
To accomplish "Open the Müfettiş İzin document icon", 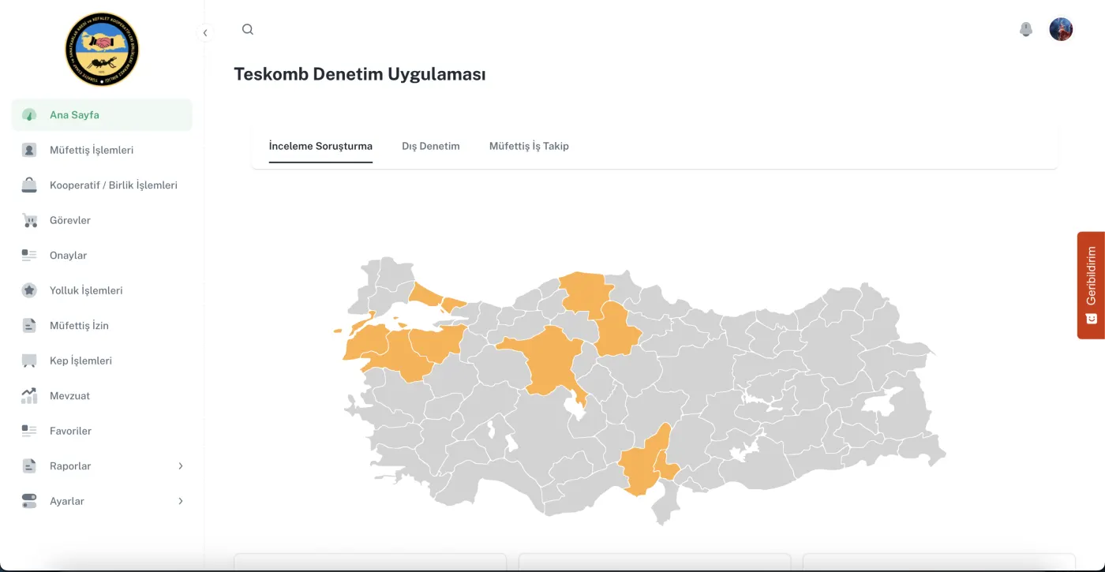I will pos(29,326).
